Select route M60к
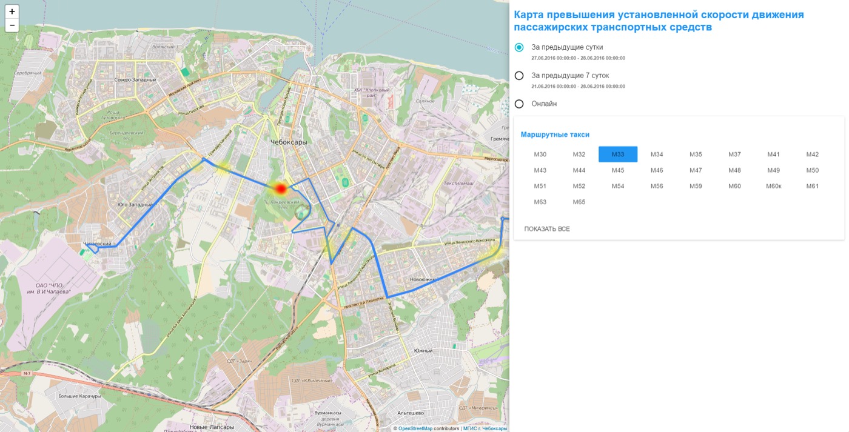This screenshot has height=432, width=849. click(773, 186)
